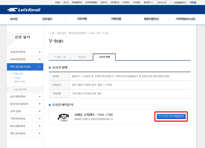Viewport: 205px width, 148px height.
Task: Open 여행상품 from the navigation bar
Action: [x=115, y=19]
